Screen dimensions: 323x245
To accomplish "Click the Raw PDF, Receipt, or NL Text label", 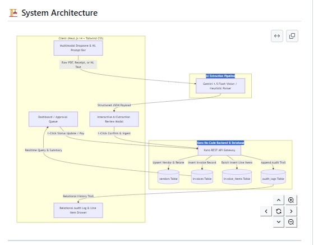I will (78, 65).
